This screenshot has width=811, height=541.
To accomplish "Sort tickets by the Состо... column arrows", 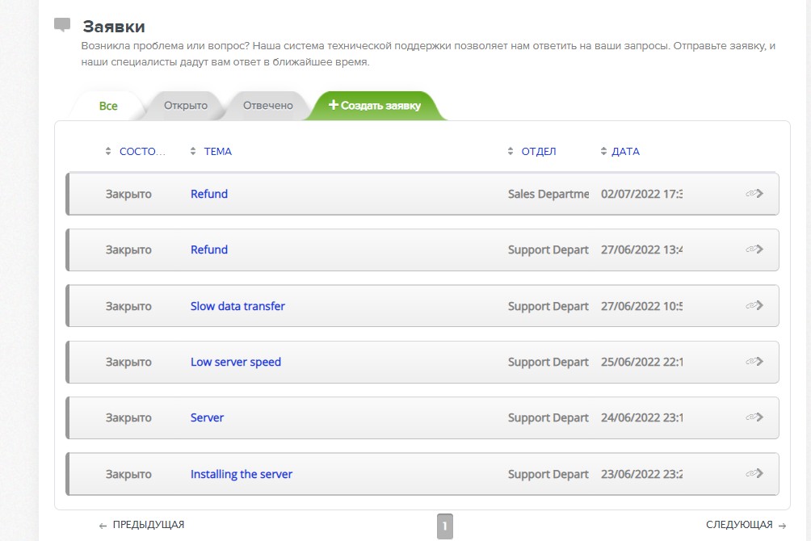I will point(108,151).
